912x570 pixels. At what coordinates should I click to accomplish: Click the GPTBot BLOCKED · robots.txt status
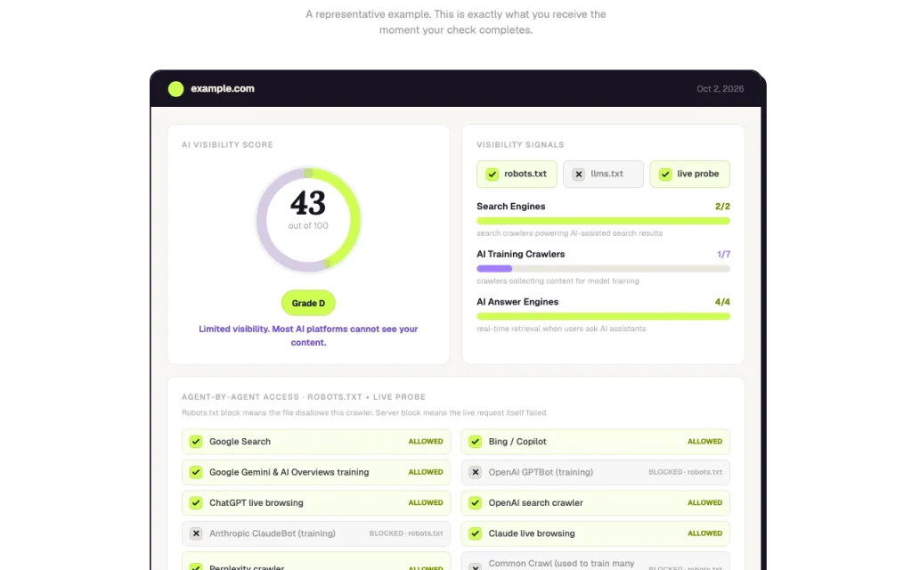(x=685, y=472)
